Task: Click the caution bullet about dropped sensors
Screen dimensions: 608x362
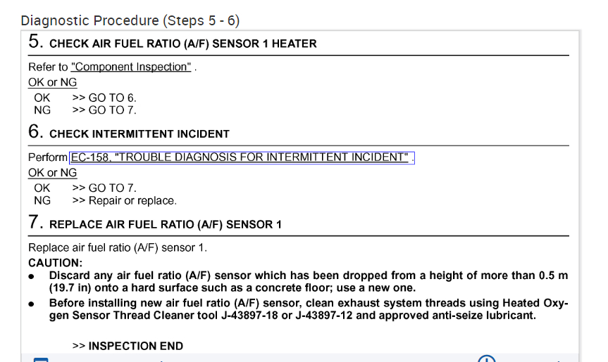Action: pyautogui.click(x=308, y=282)
